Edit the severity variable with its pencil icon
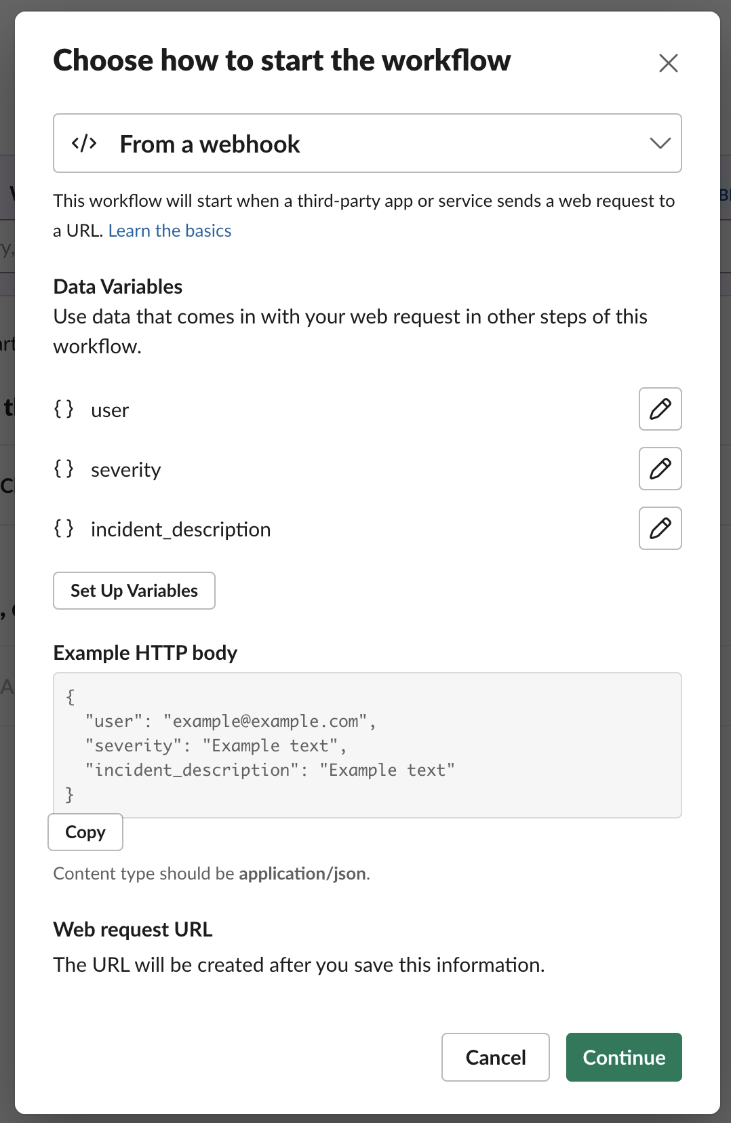This screenshot has height=1123, width=731. coord(660,469)
